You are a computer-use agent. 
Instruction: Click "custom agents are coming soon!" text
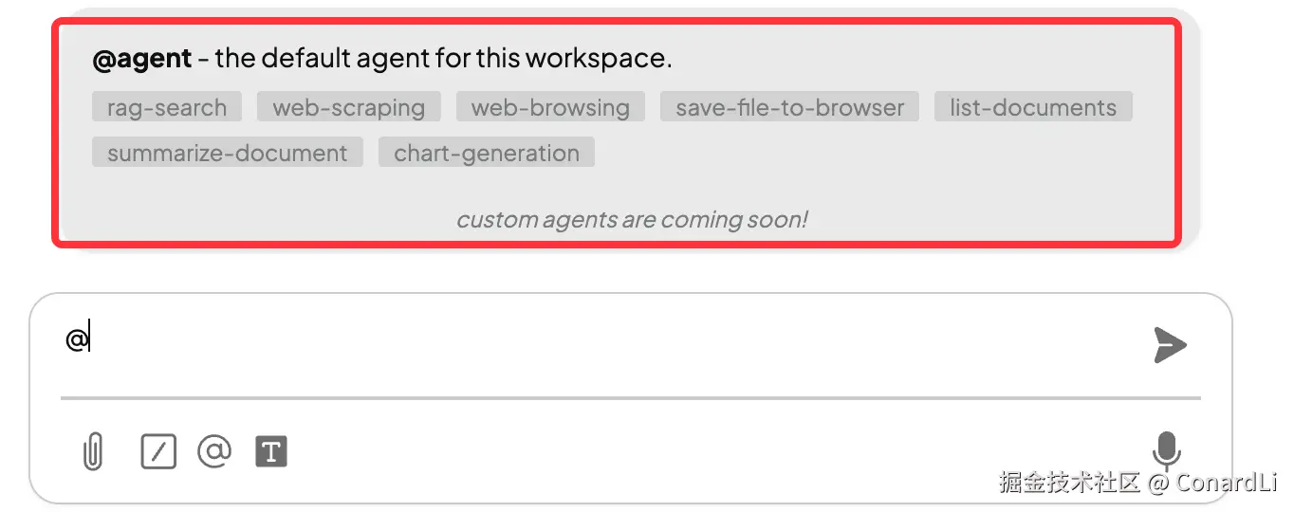pyautogui.click(x=632, y=220)
